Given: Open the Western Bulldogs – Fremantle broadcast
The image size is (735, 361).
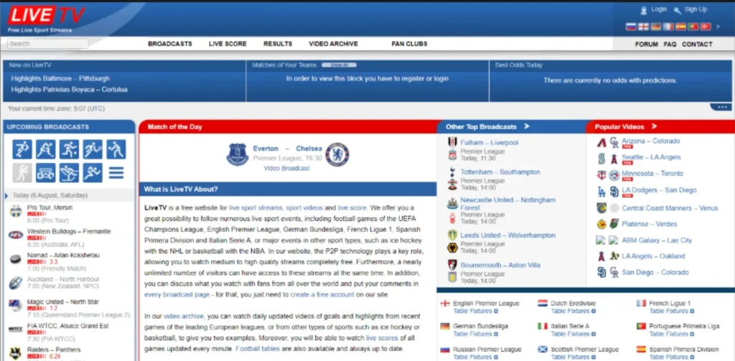Looking at the screenshot, I should click(x=69, y=232).
